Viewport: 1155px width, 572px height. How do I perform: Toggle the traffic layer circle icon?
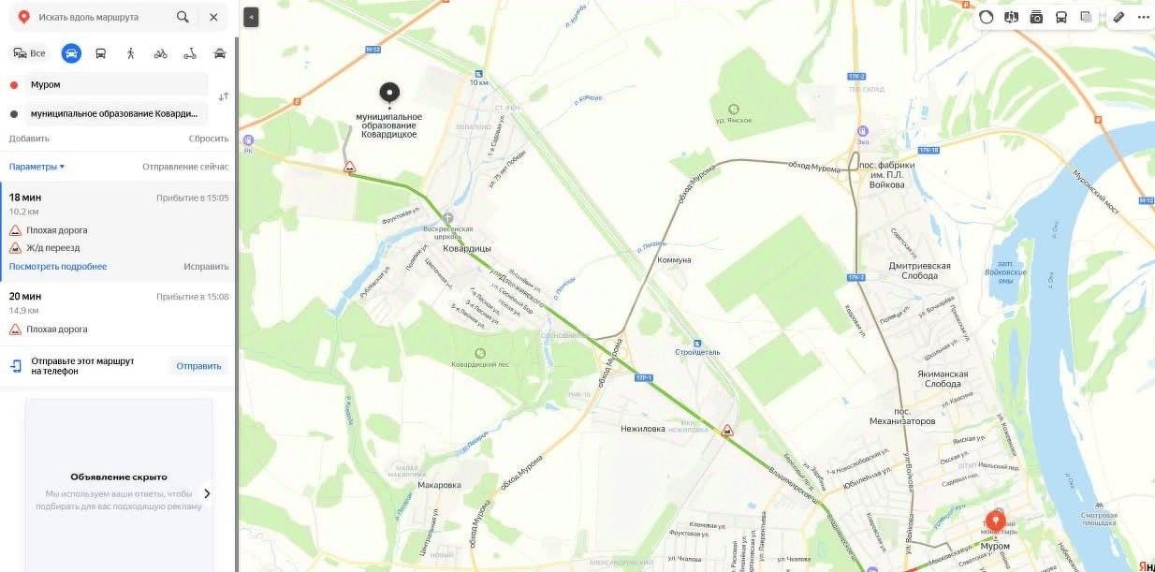pos(986,17)
